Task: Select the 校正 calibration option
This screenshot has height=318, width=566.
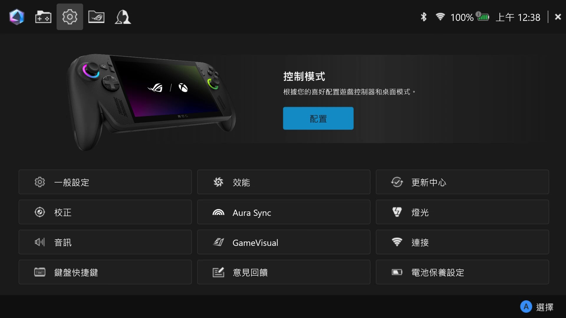Action: [x=105, y=212]
